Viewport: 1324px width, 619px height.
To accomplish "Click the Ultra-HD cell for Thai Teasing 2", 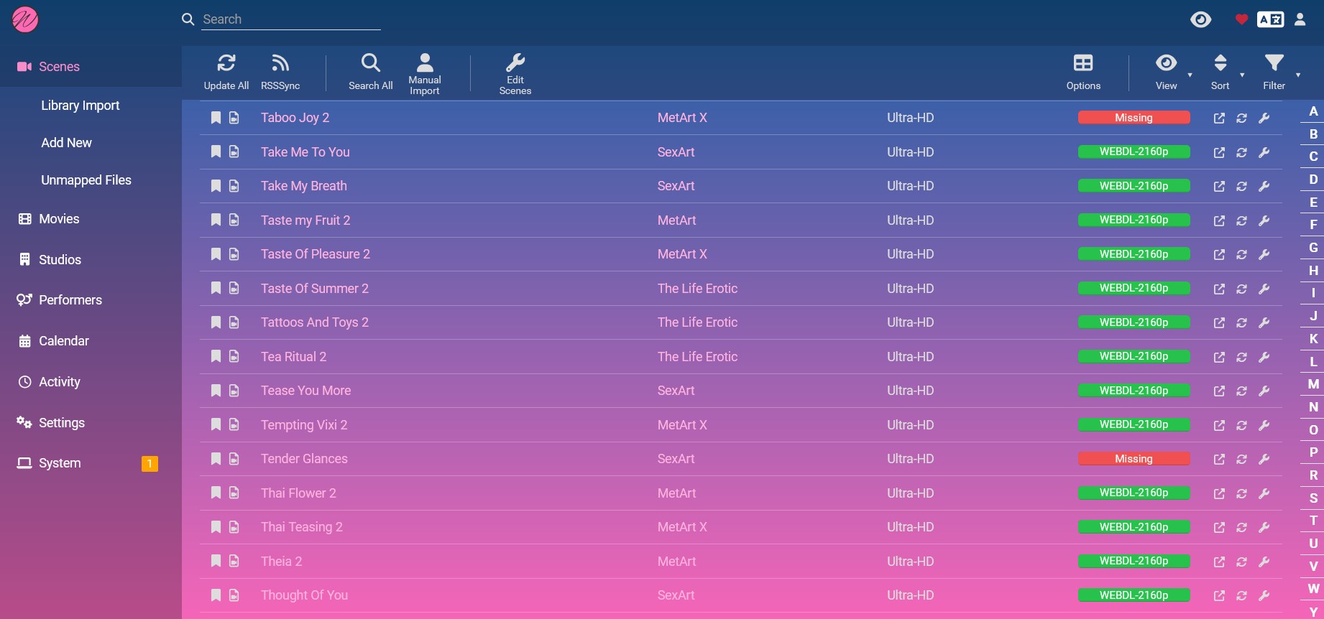I will click(x=910, y=527).
